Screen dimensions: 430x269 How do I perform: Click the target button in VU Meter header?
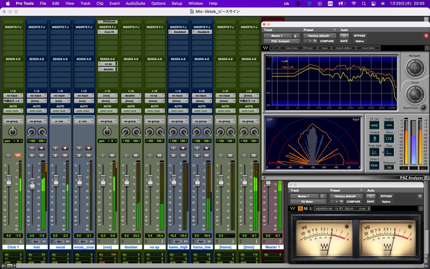420,196
